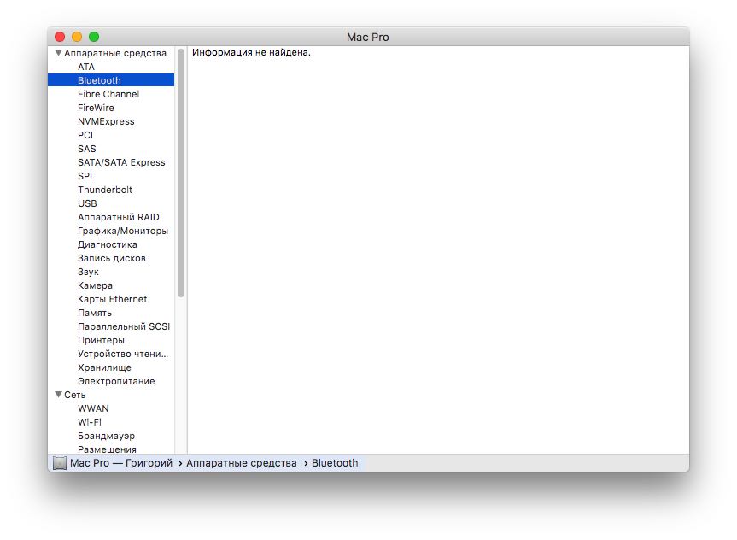Select Запись дисков item

[x=111, y=258]
